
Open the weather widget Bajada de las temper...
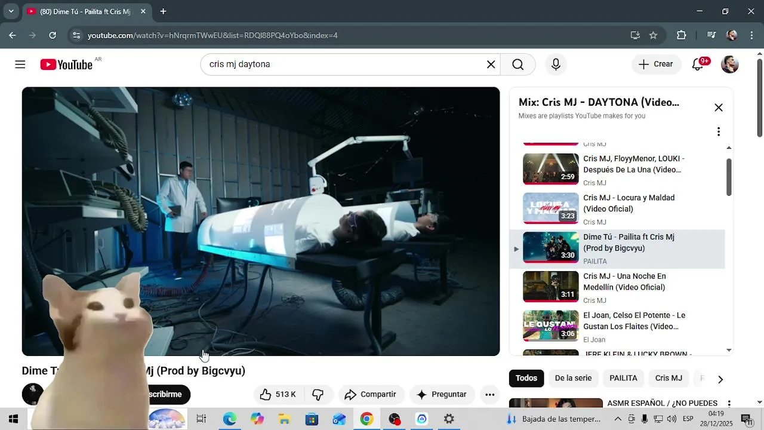(x=554, y=419)
